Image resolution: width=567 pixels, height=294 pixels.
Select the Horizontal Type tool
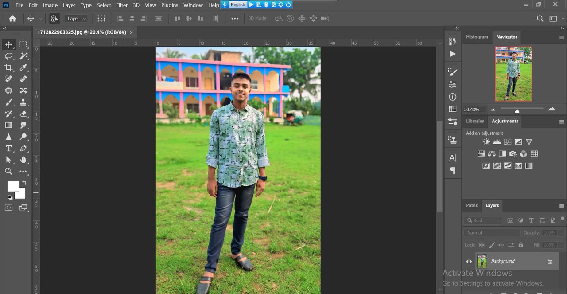pos(8,149)
